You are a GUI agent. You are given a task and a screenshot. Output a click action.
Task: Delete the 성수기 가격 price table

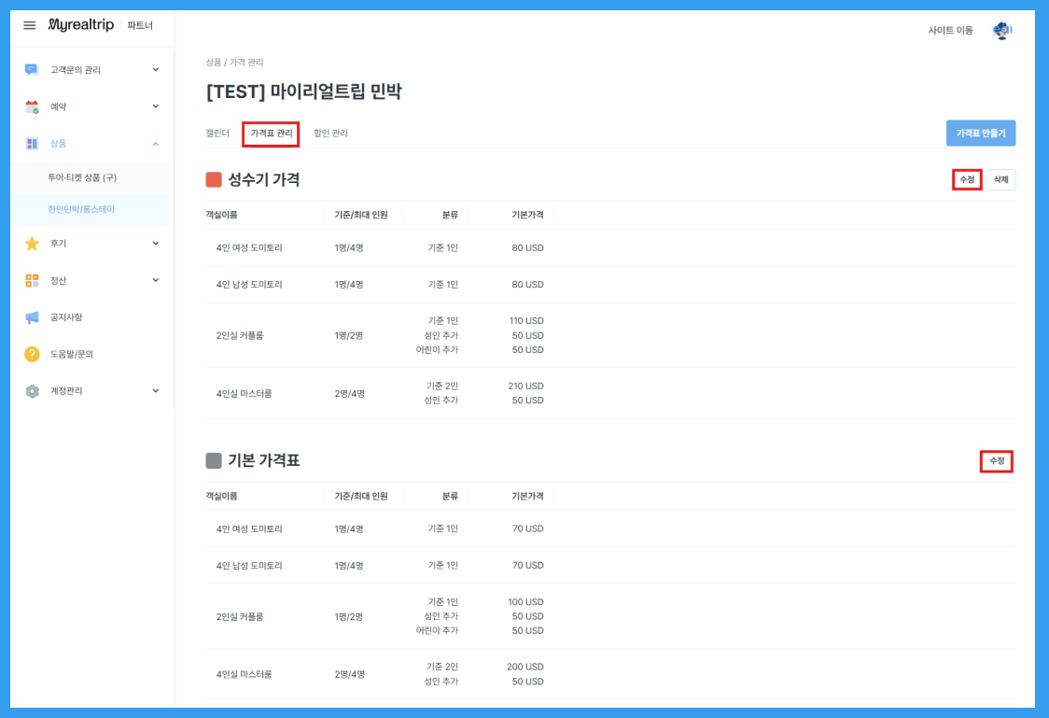click(x=1000, y=179)
